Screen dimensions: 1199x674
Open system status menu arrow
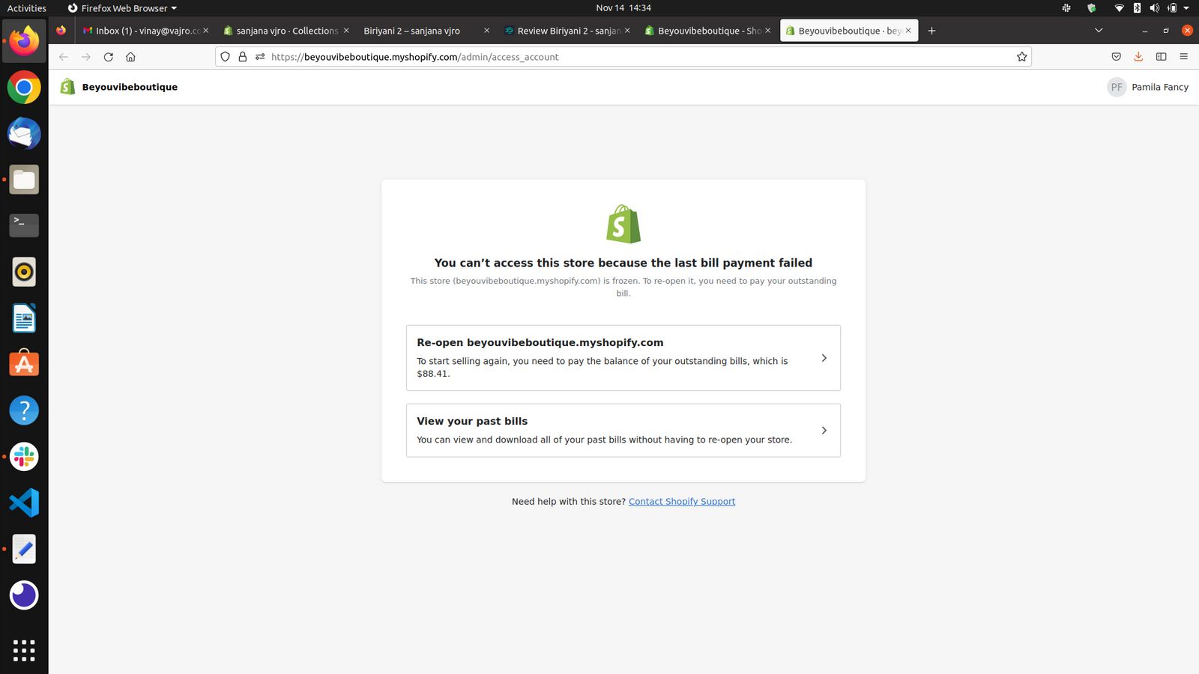pyautogui.click(x=1186, y=8)
